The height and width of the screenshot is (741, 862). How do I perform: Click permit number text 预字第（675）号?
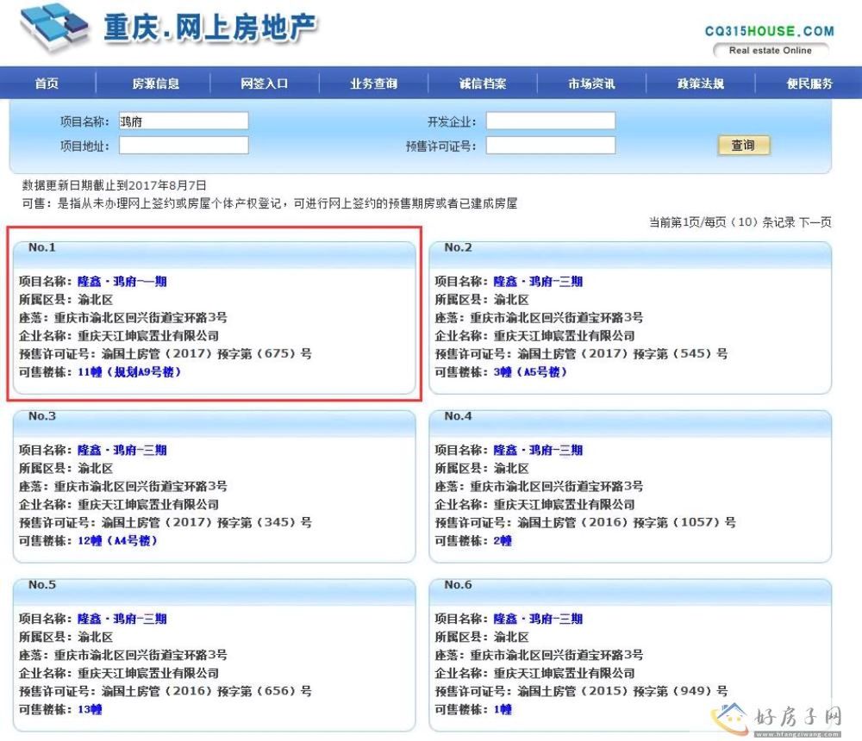[x=265, y=354]
